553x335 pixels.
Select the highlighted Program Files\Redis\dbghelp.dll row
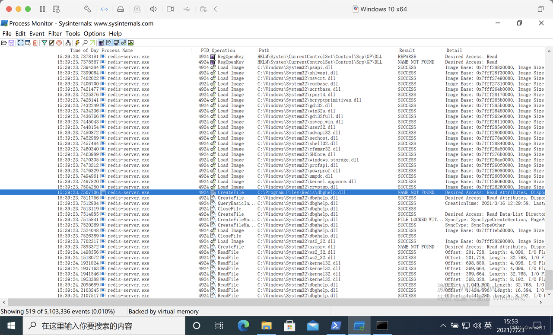(x=273, y=192)
